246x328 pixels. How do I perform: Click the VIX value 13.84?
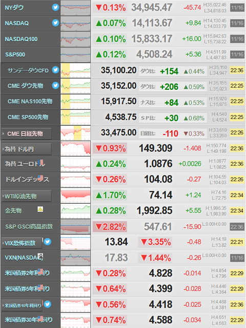tap(116, 242)
